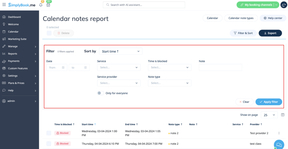Select the checkbox for the Wednesday 03-04-2024 row

click(49, 133)
